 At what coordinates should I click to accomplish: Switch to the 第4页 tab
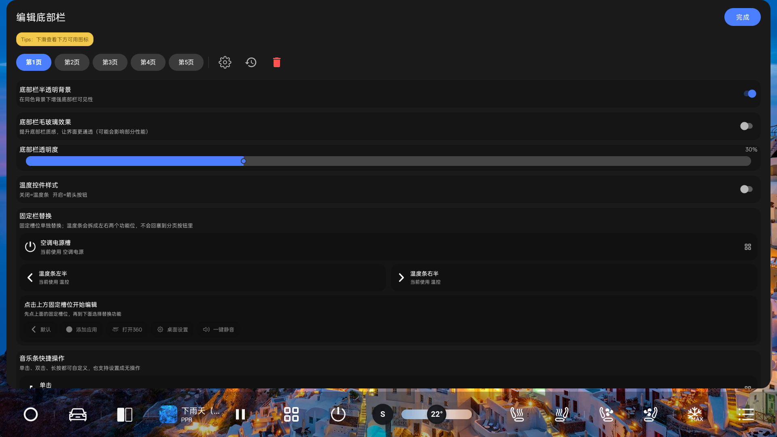pos(148,62)
